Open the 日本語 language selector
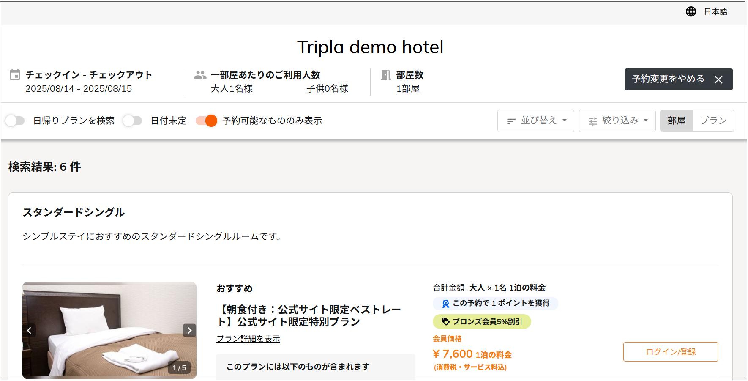 tap(715, 11)
